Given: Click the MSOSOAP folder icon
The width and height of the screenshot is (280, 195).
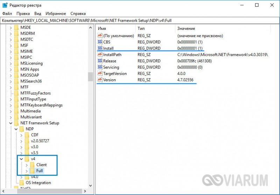Looking at the screenshot, I should 16,75.
